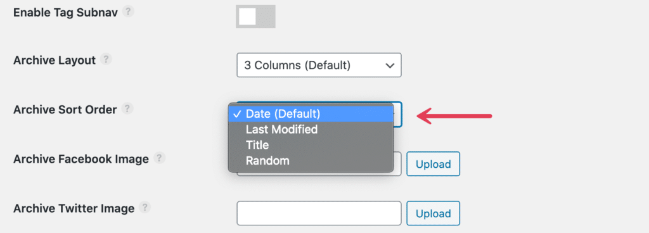The image size is (649, 233).
Task: Open the help tooltip for Archive Layout
Action: tap(106, 60)
